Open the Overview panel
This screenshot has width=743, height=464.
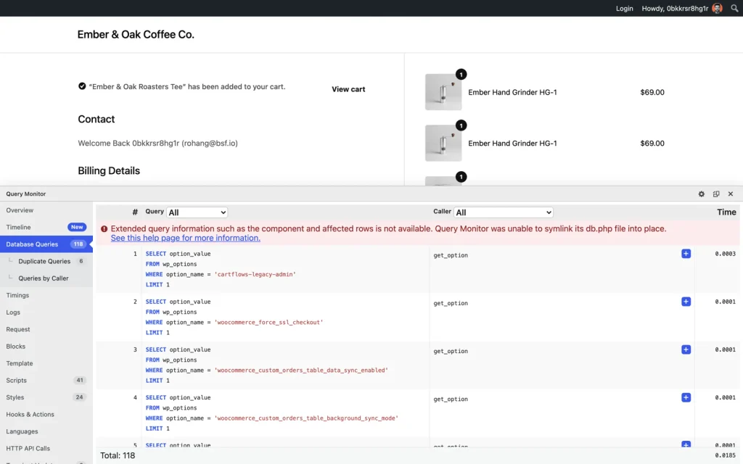click(20, 210)
